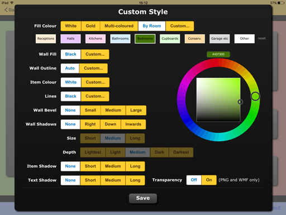The height and width of the screenshot is (215, 286).
Task: Set Wall Shadows to Right
Action: (x=90, y=124)
